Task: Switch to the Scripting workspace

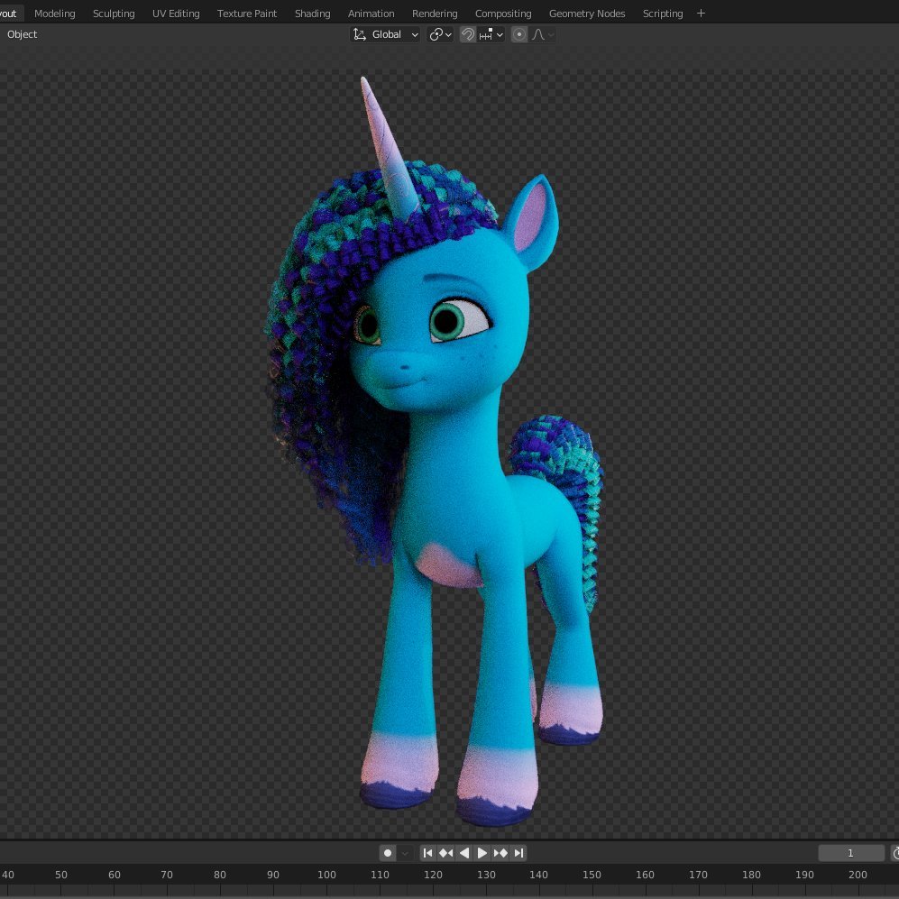Action: (x=662, y=14)
